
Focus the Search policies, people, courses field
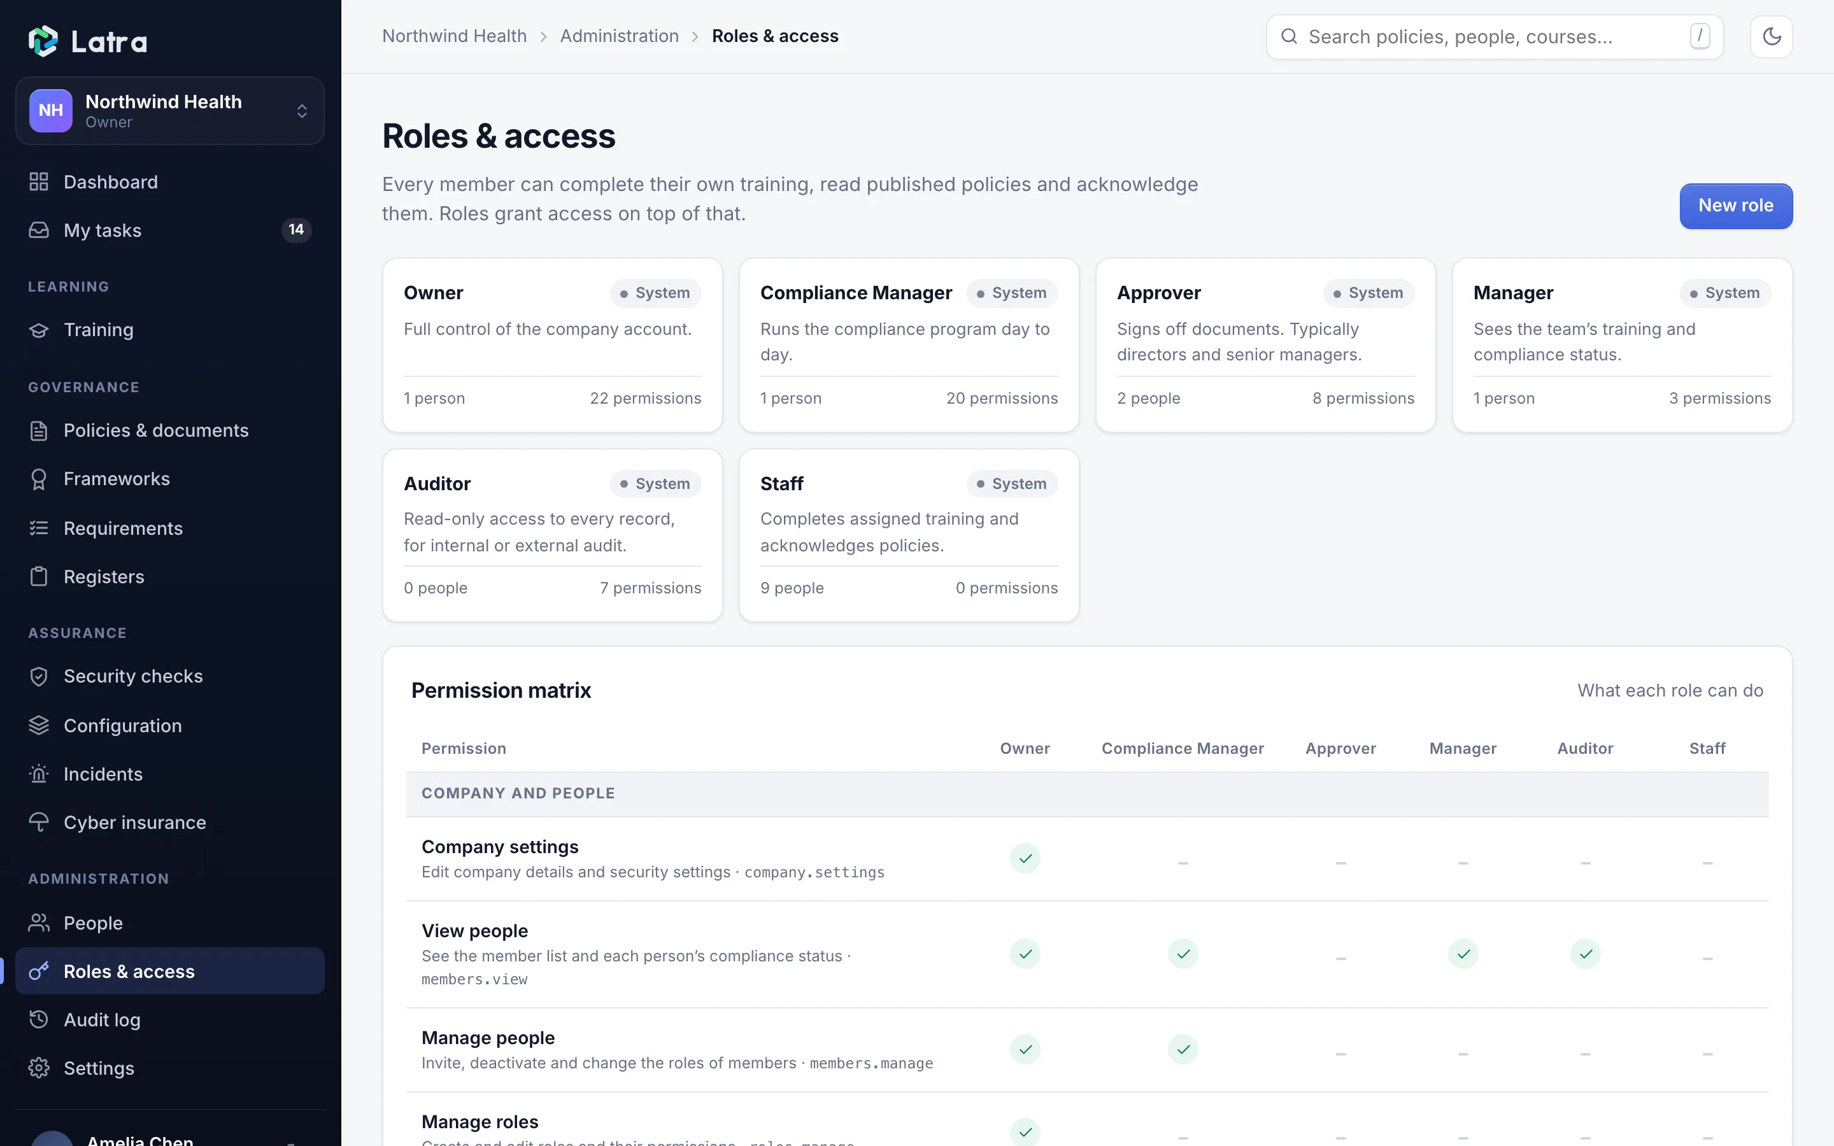1495,36
